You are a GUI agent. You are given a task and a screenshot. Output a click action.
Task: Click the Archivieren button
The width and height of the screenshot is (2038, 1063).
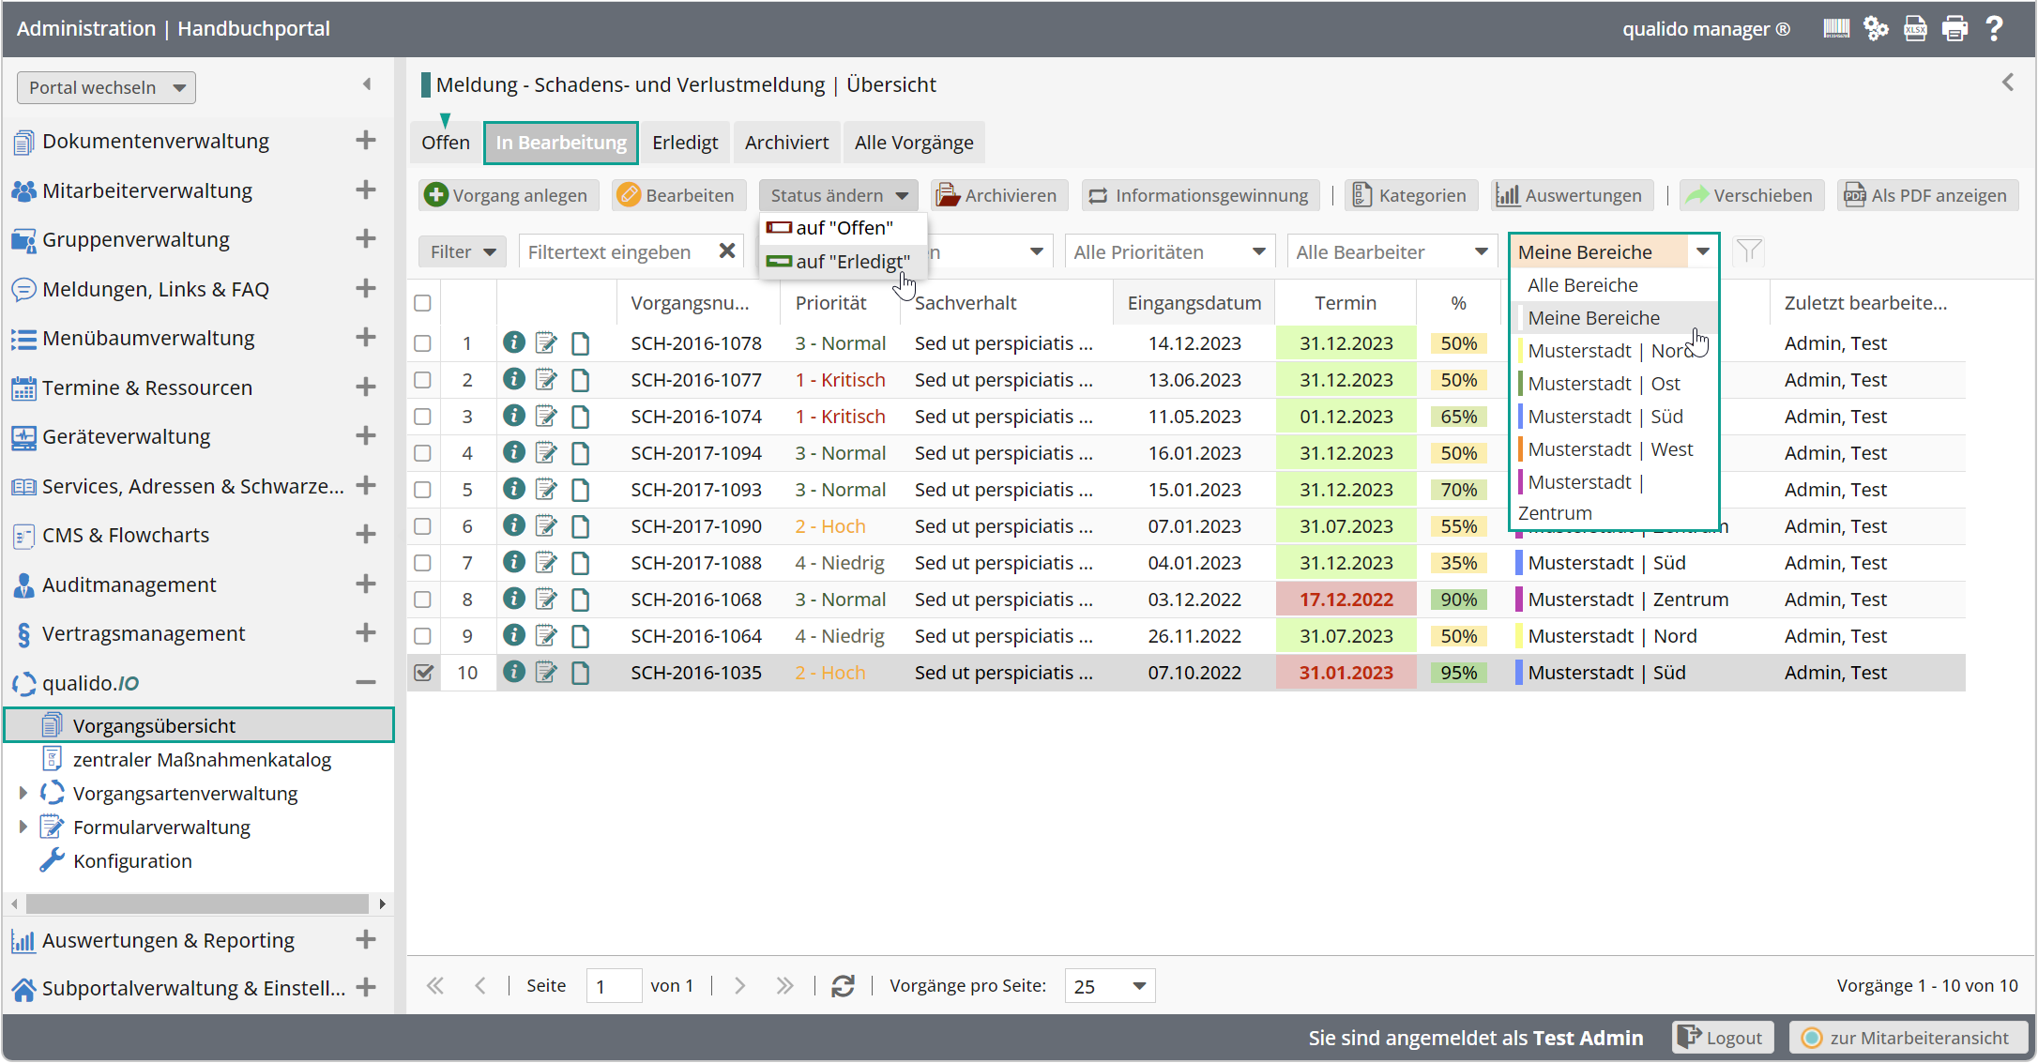click(x=998, y=195)
